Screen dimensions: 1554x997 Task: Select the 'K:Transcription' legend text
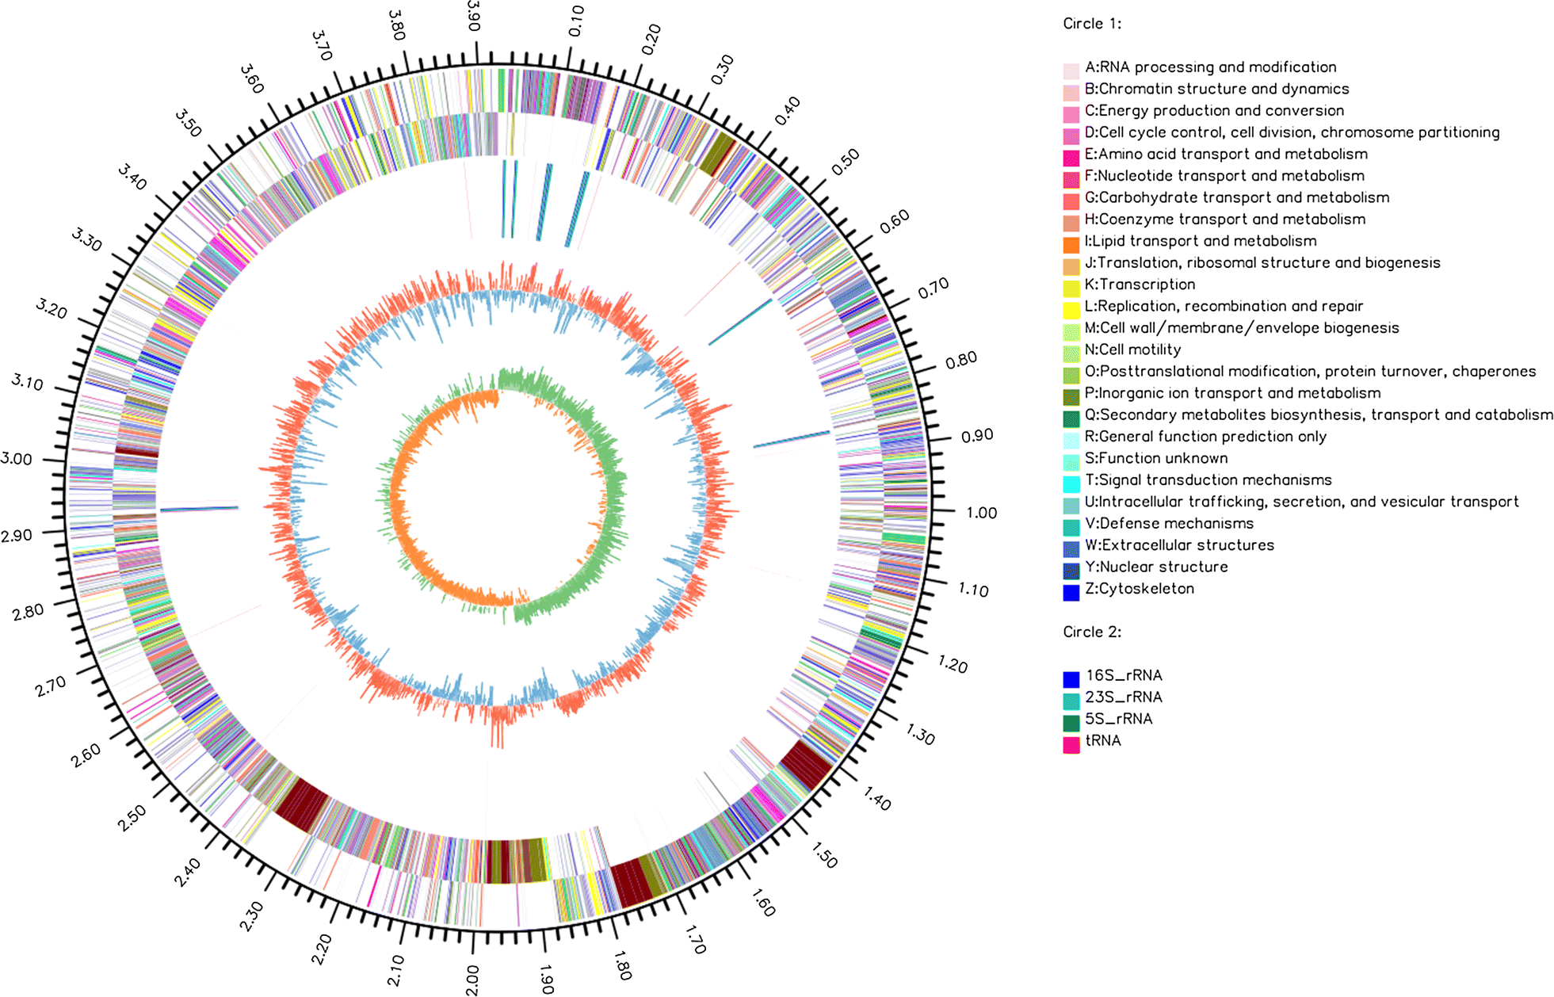point(1140,285)
